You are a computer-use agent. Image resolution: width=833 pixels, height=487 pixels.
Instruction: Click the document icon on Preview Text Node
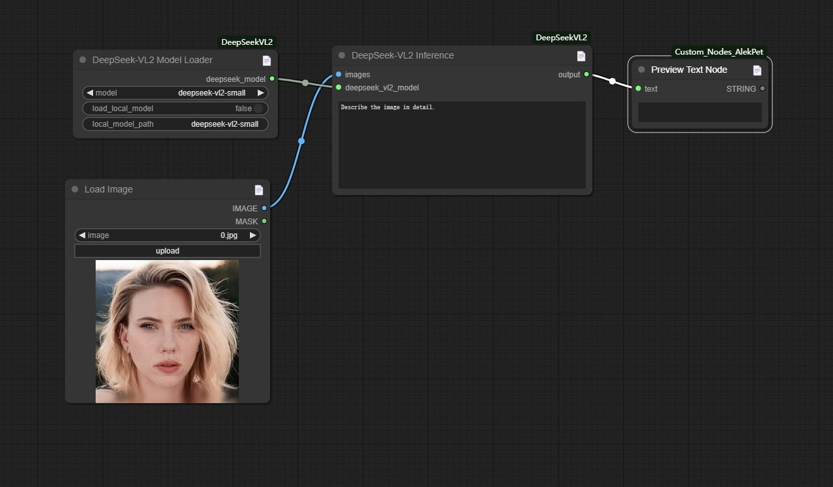coord(757,70)
